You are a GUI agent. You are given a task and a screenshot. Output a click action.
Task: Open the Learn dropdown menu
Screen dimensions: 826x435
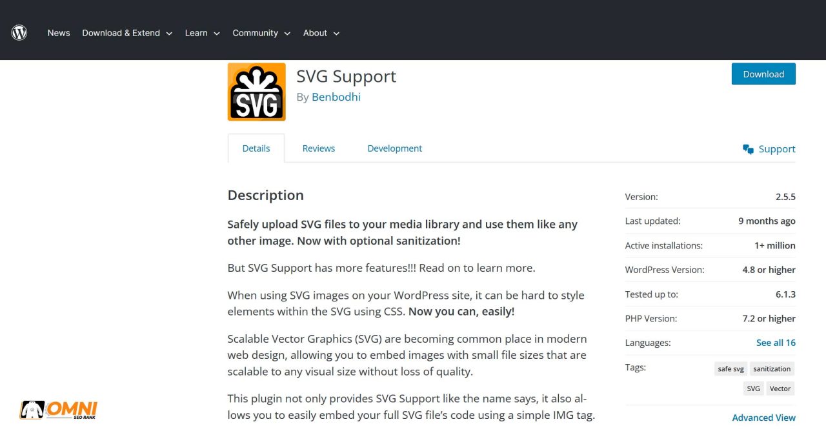pyautogui.click(x=202, y=33)
